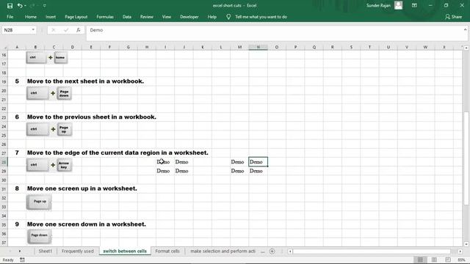Click the standalone Page down key image in row 36
The width and height of the screenshot is (470, 264).
(39, 236)
